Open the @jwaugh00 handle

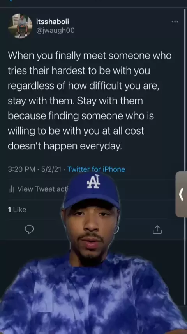[x=55, y=31]
